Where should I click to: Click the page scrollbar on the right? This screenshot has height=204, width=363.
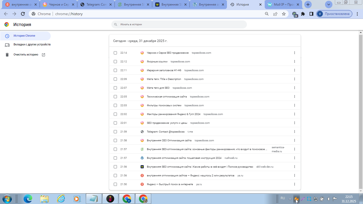(361, 112)
